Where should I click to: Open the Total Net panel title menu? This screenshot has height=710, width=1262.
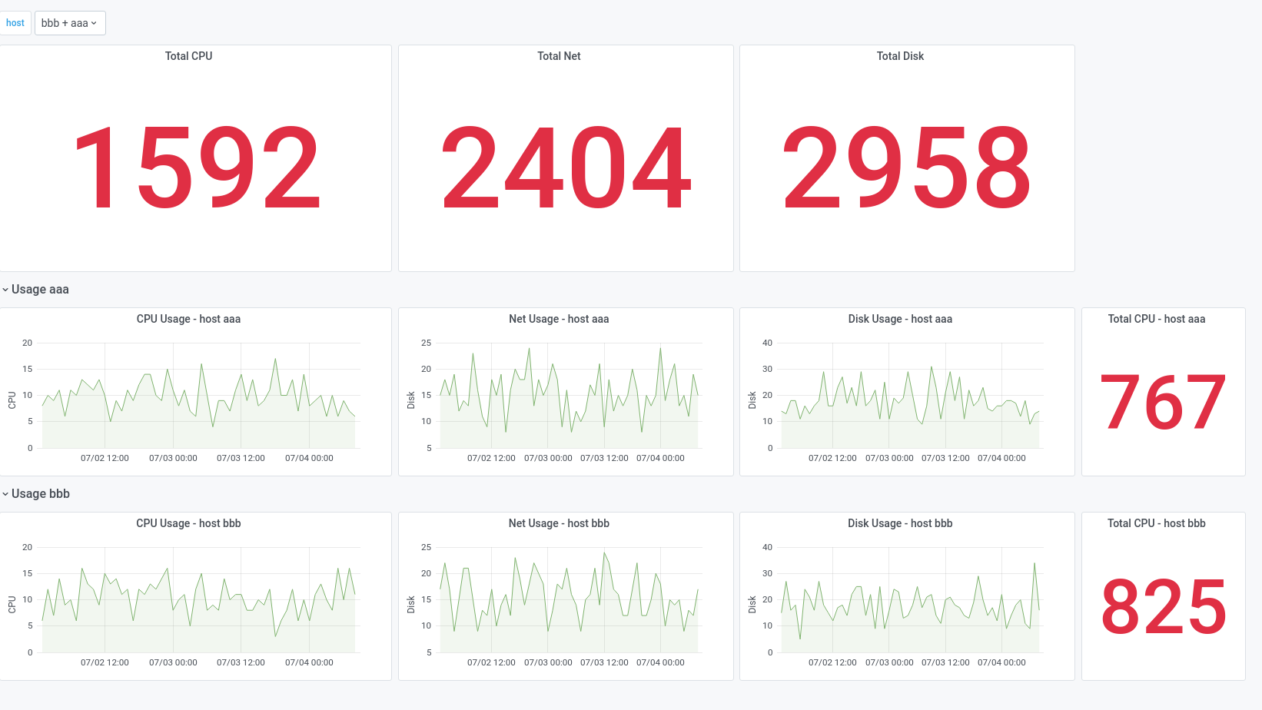point(559,56)
